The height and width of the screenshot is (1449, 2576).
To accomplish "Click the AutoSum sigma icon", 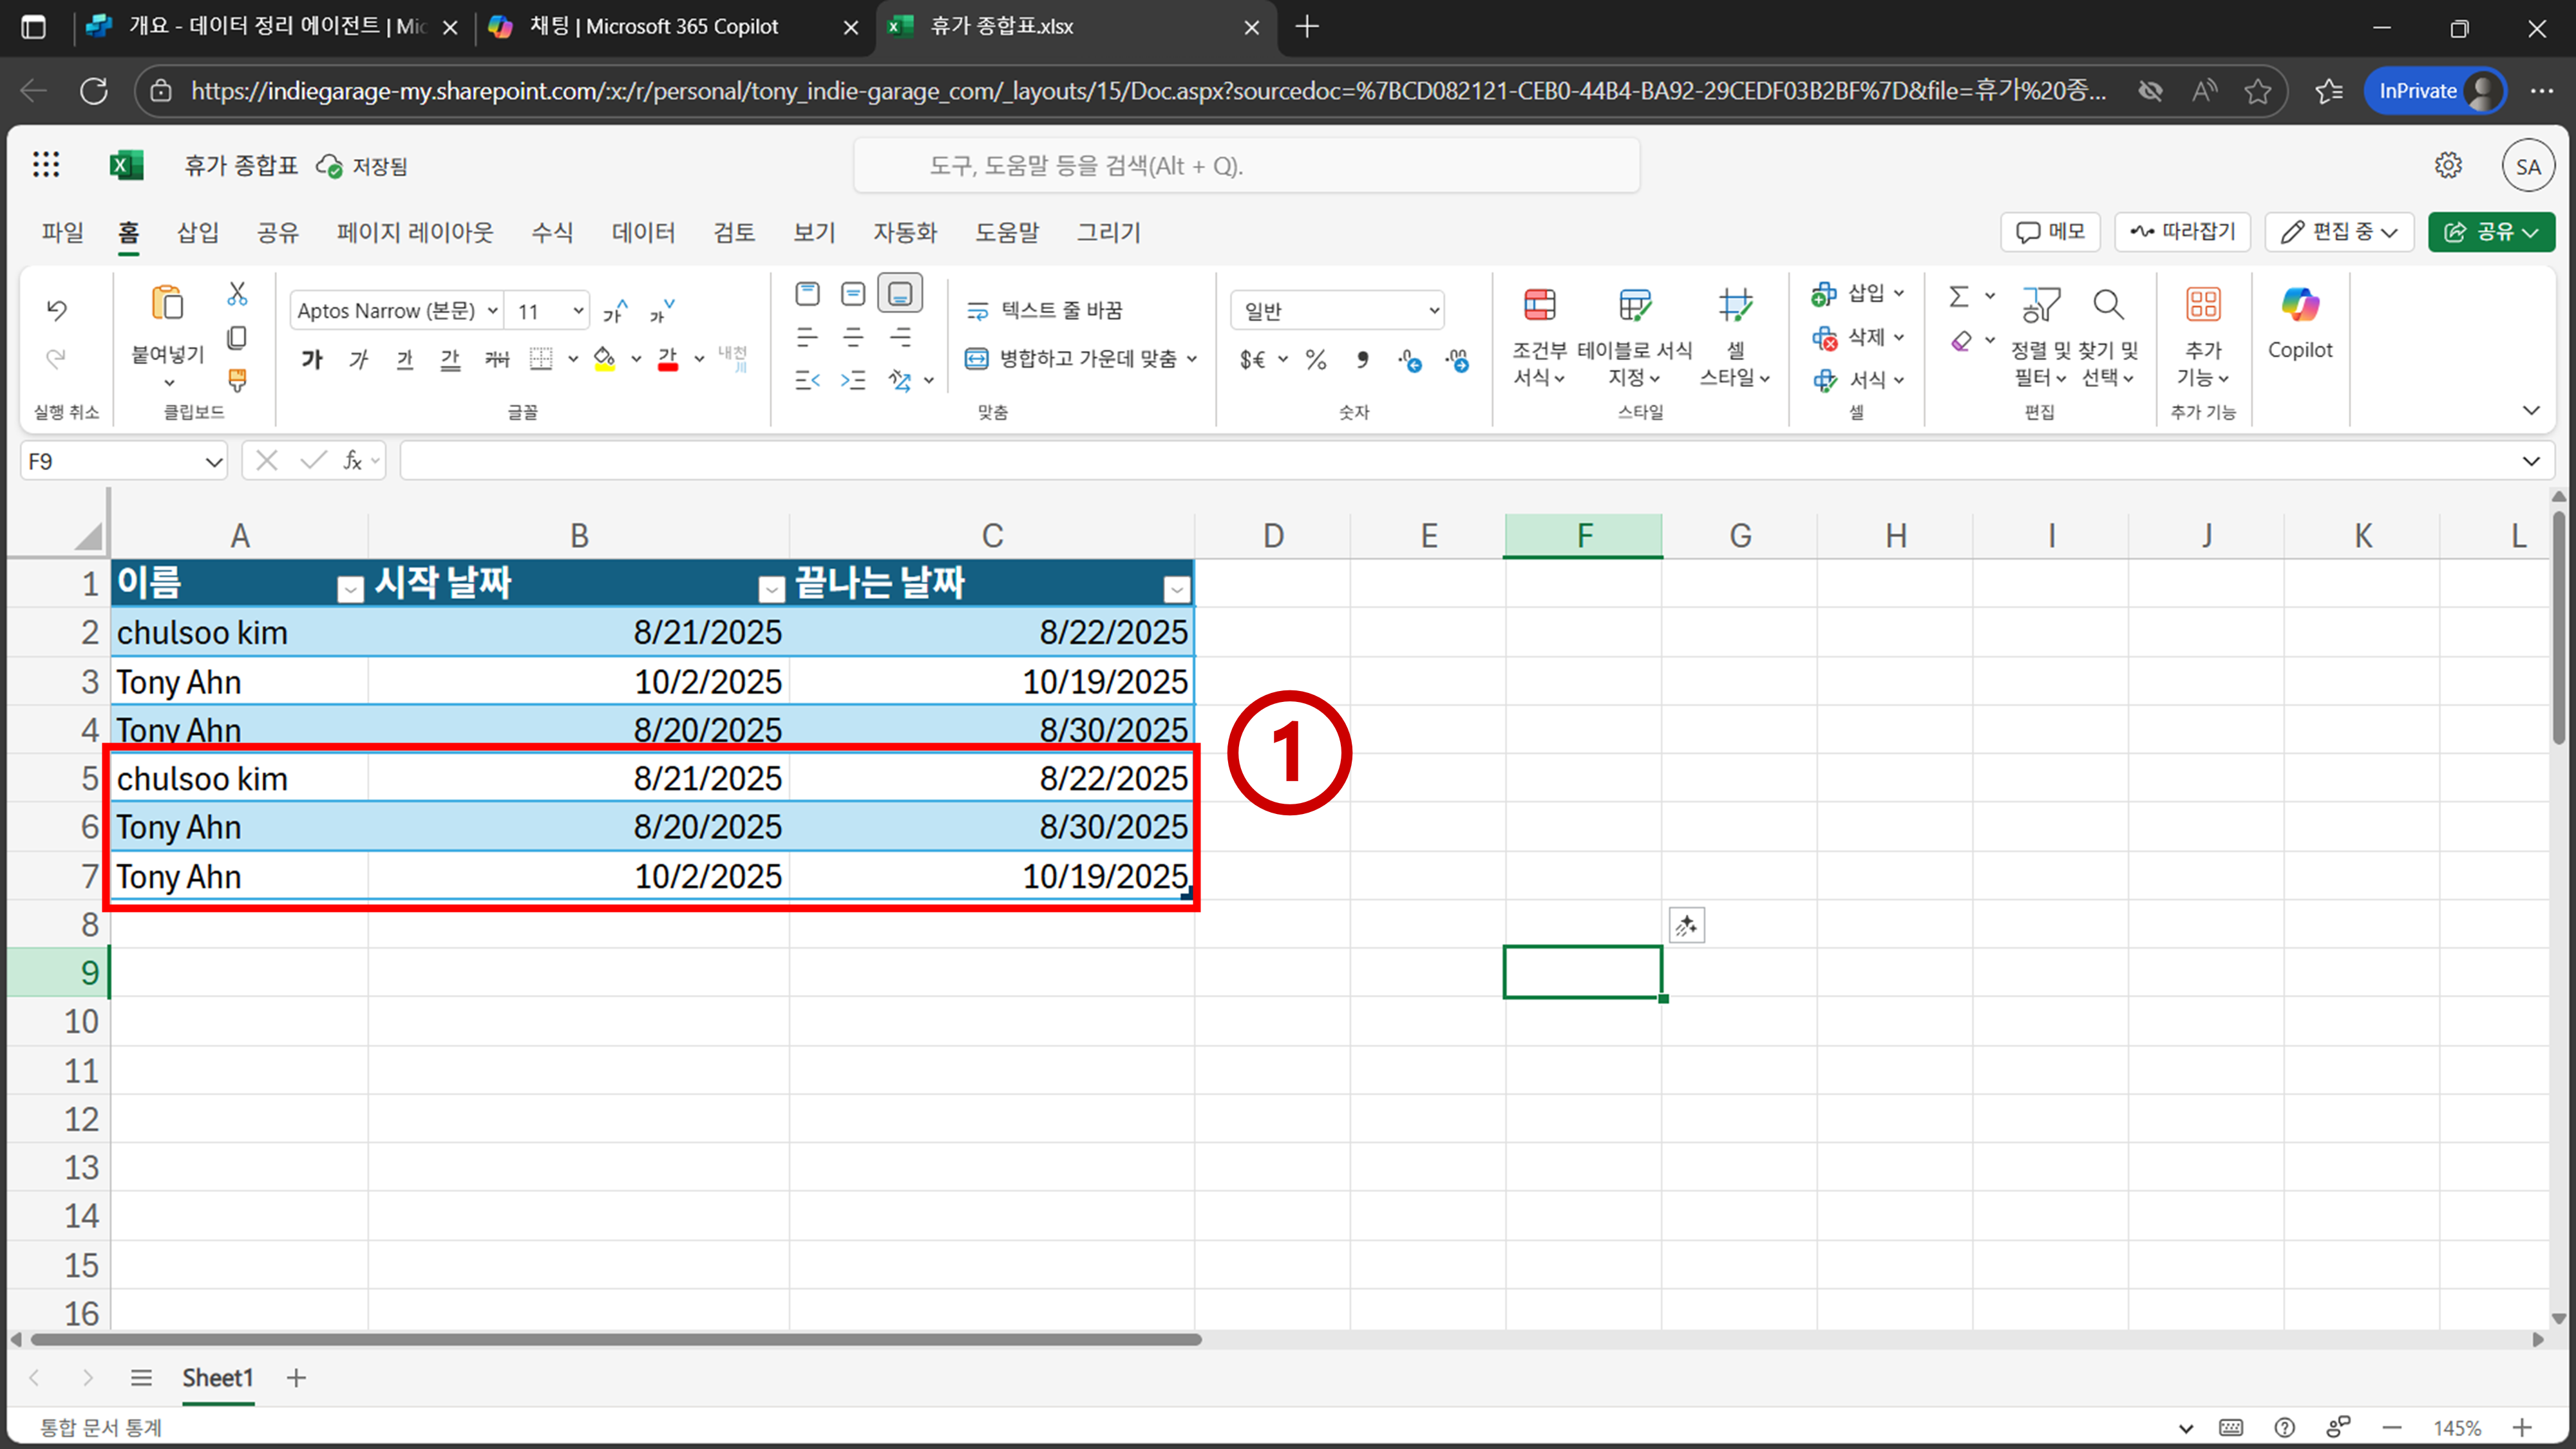I will coord(1958,296).
